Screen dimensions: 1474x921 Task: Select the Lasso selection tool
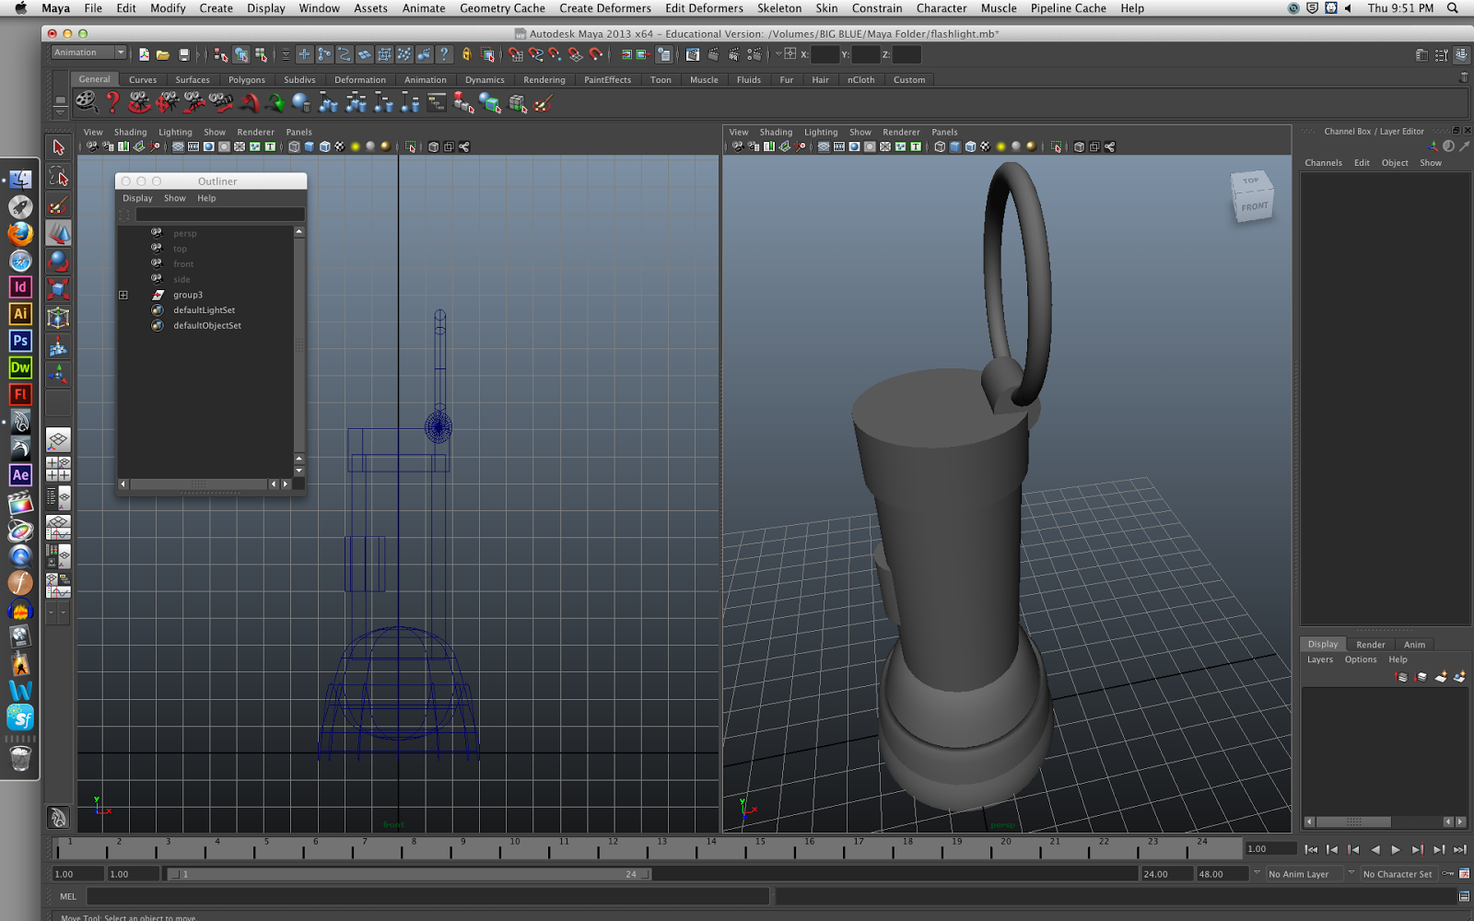coord(58,176)
